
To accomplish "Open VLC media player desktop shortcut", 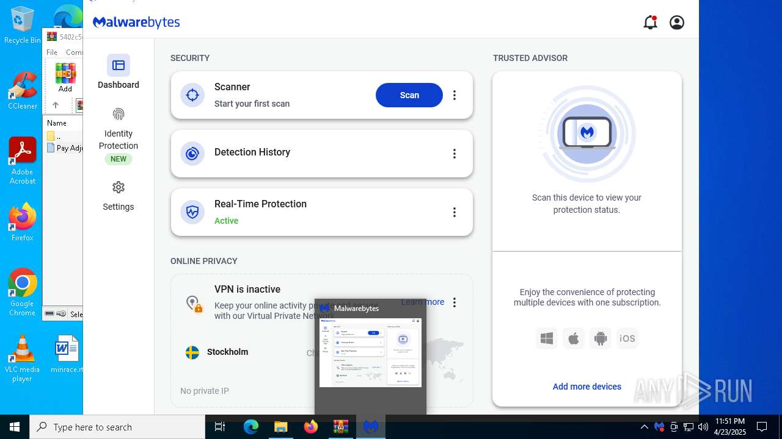I will coord(23,359).
